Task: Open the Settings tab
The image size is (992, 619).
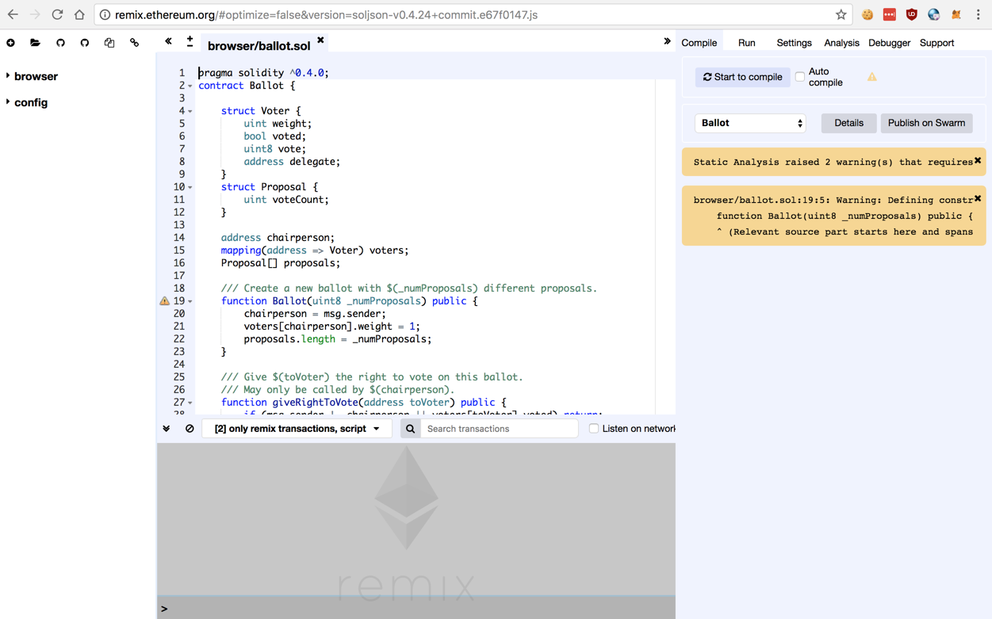Action: pos(794,43)
